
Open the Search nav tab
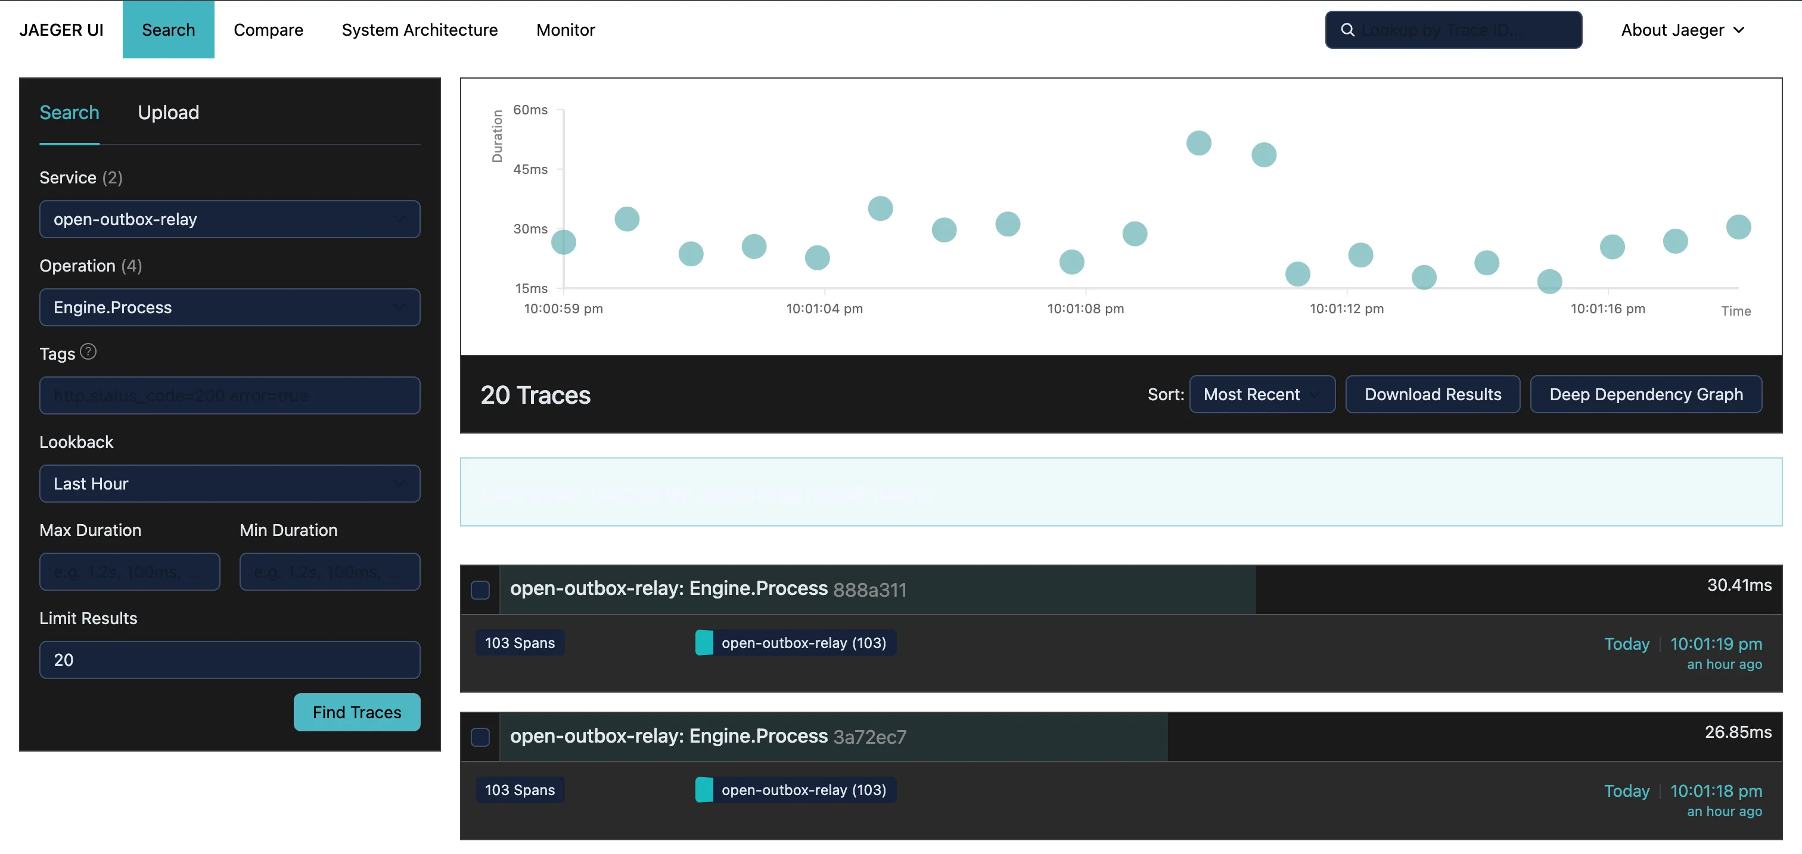[x=169, y=30]
